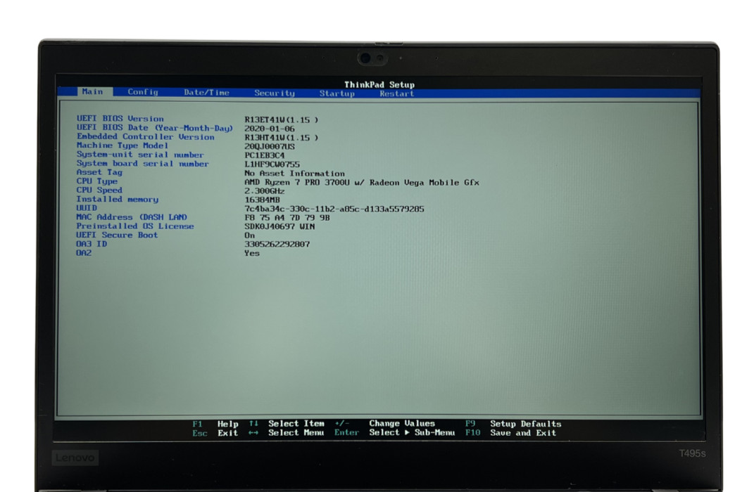This screenshot has height=492, width=754.
Task: Click the date value 2020-01-06
Action: tap(269, 129)
